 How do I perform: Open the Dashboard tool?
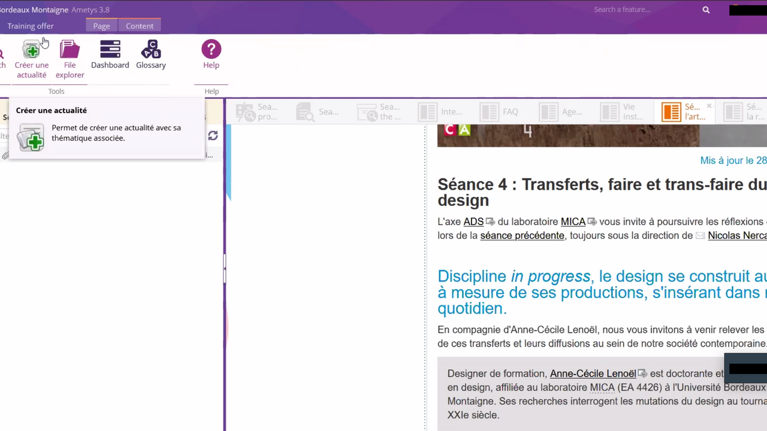coord(110,50)
